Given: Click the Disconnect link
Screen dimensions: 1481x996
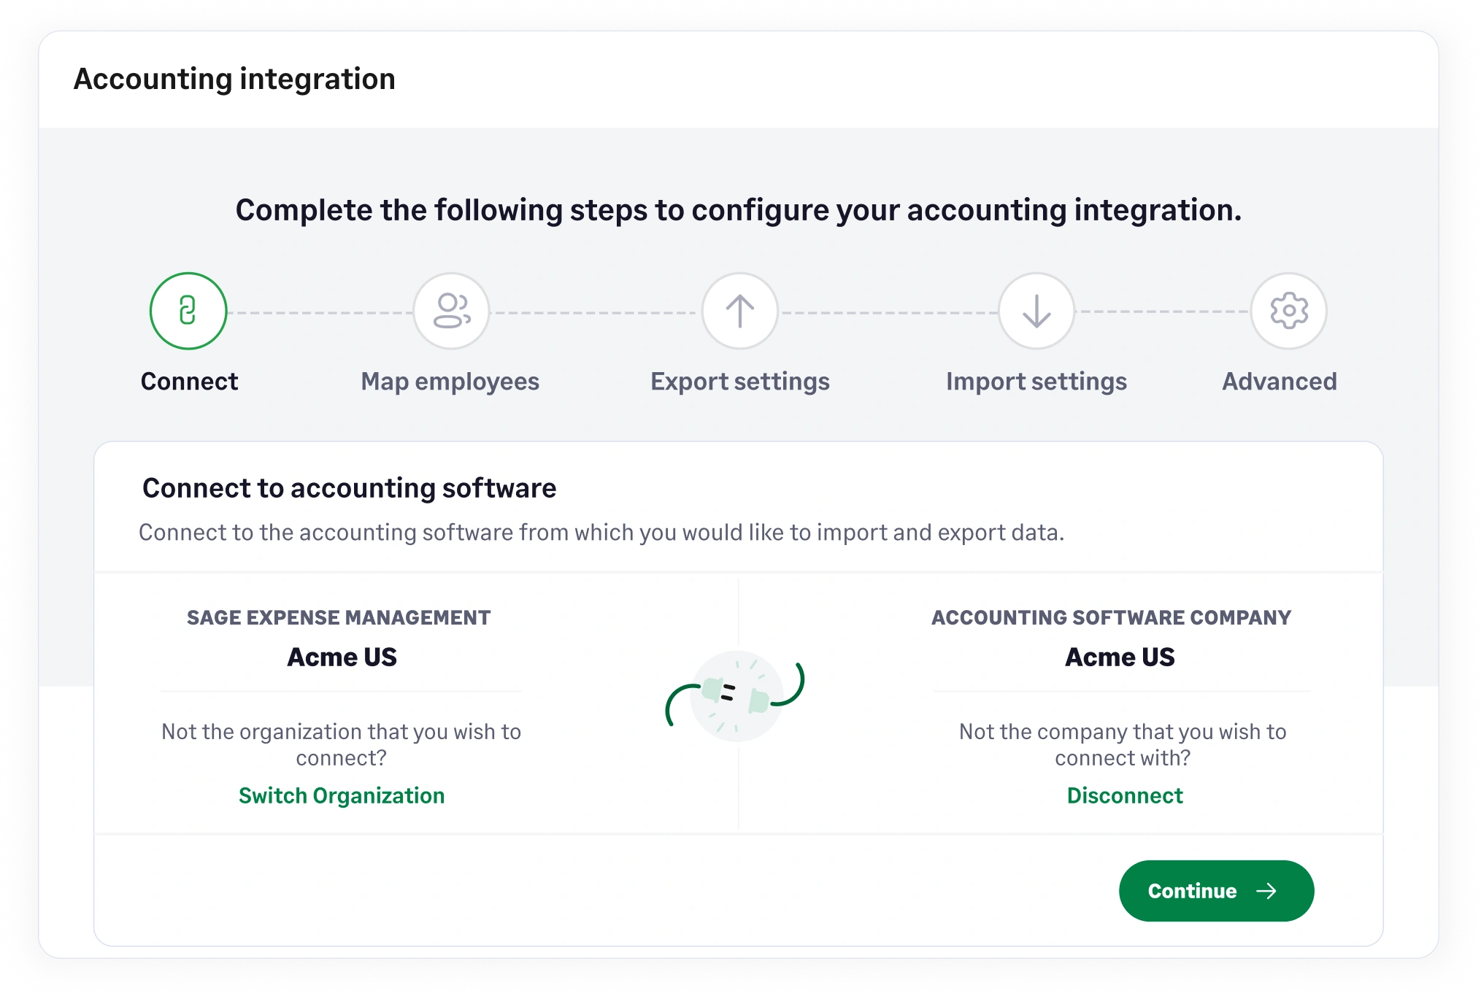Looking at the screenshot, I should [1125, 795].
